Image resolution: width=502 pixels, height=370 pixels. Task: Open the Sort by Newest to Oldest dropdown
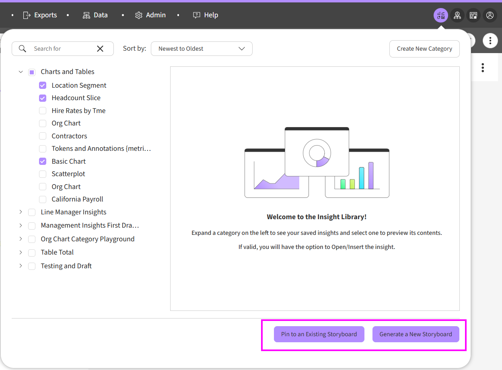pos(202,49)
